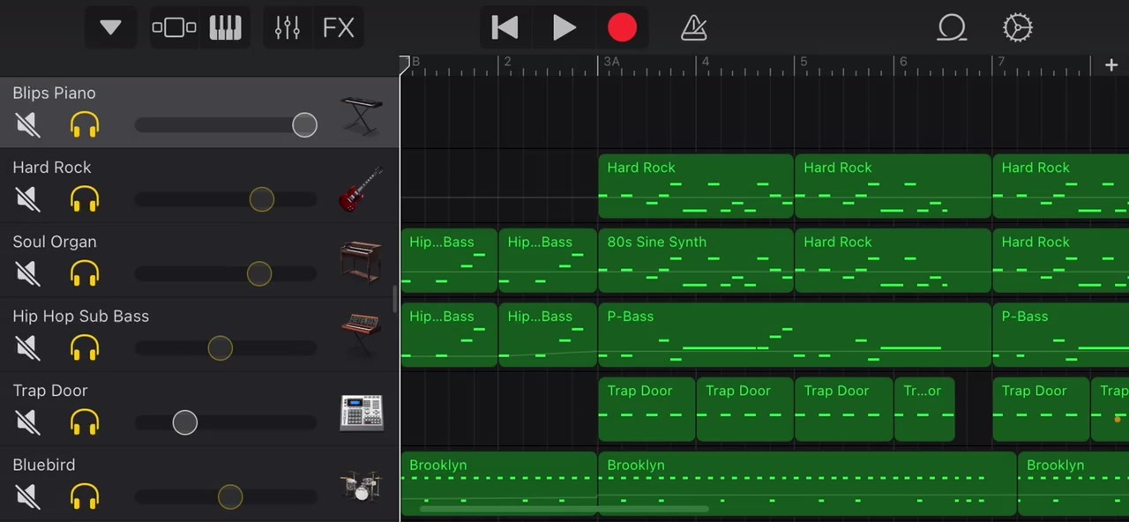Mute the Blips Piano track
This screenshot has width=1129, height=522.
point(28,124)
